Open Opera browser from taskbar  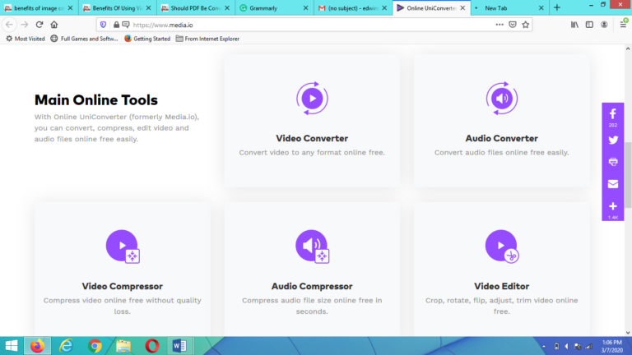(152, 346)
